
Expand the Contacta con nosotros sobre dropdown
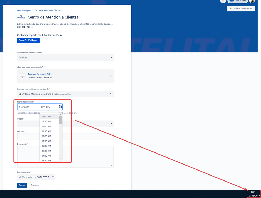(x=65, y=58)
